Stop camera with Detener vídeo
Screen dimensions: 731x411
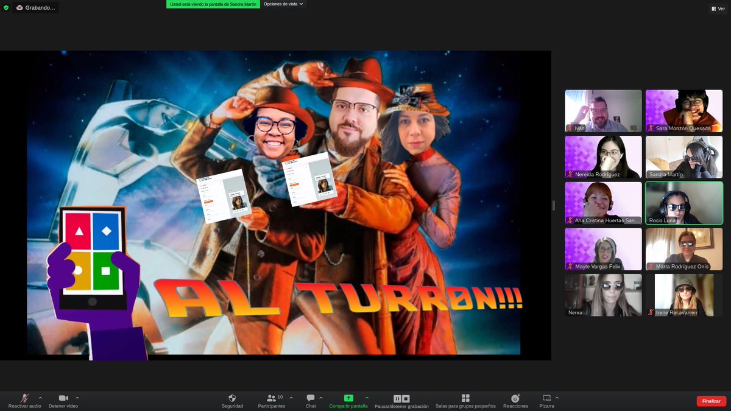(x=63, y=401)
